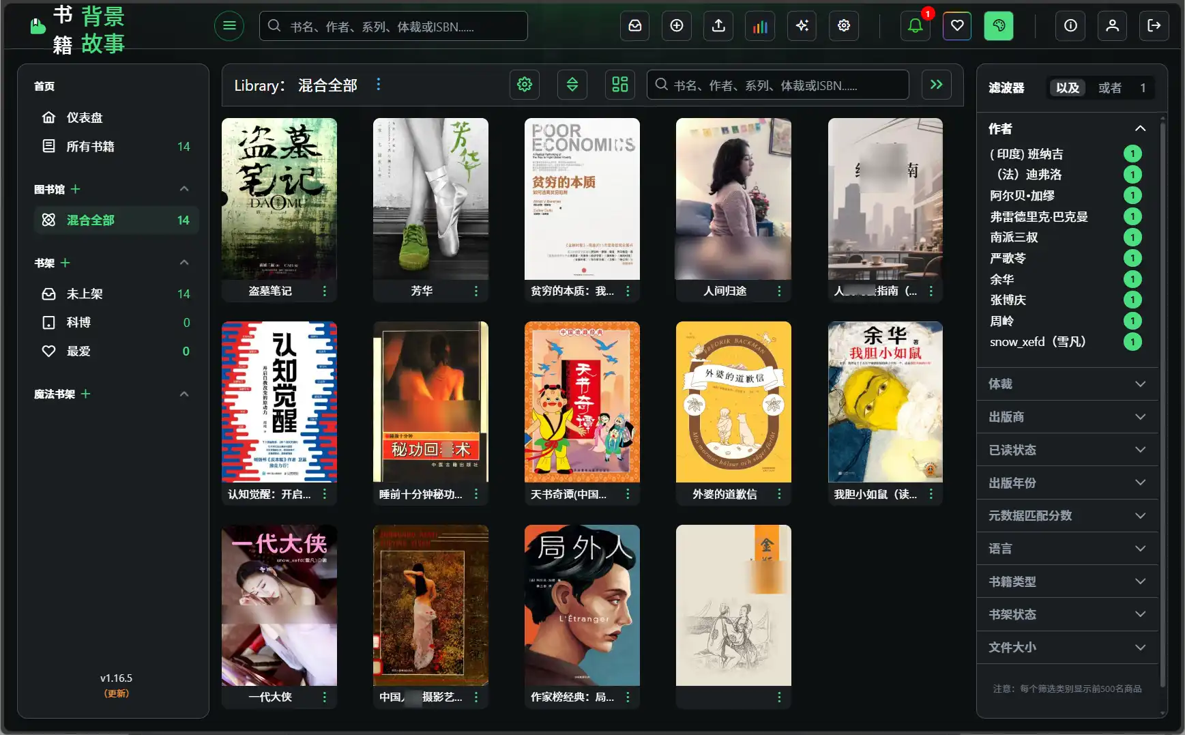Click the add book plus icon

click(x=677, y=26)
